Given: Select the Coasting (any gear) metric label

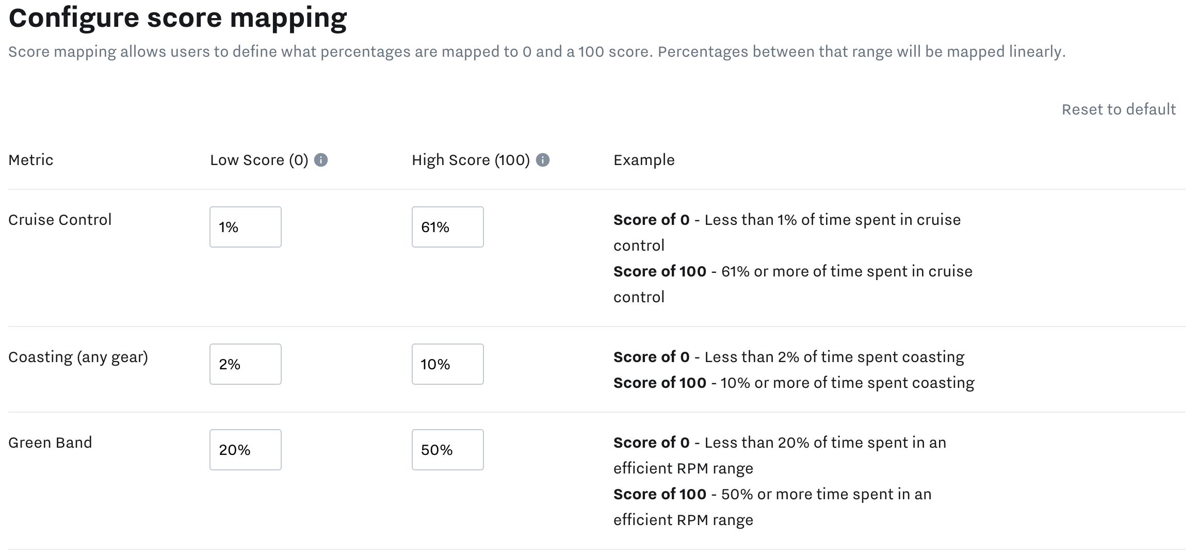Looking at the screenshot, I should pyautogui.click(x=78, y=357).
